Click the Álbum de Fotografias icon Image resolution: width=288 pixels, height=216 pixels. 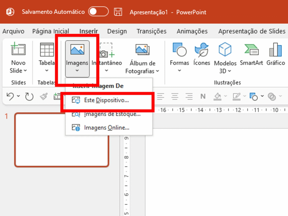(x=142, y=50)
